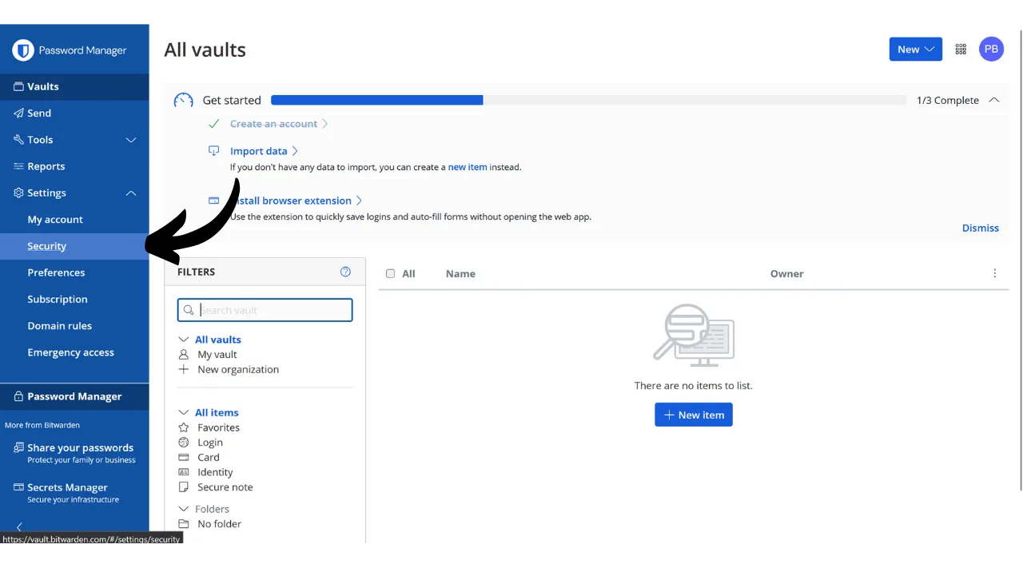Click the apps grid icon near the avatar

tap(961, 49)
